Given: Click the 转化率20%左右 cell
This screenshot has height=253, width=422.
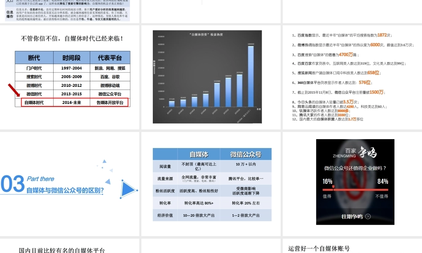Looking at the screenshot, I should tap(246, 203).
